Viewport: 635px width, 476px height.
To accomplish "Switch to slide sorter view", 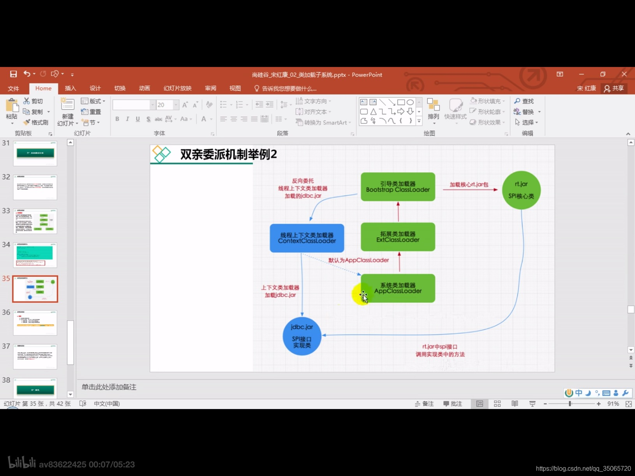I will click(497, 404).
